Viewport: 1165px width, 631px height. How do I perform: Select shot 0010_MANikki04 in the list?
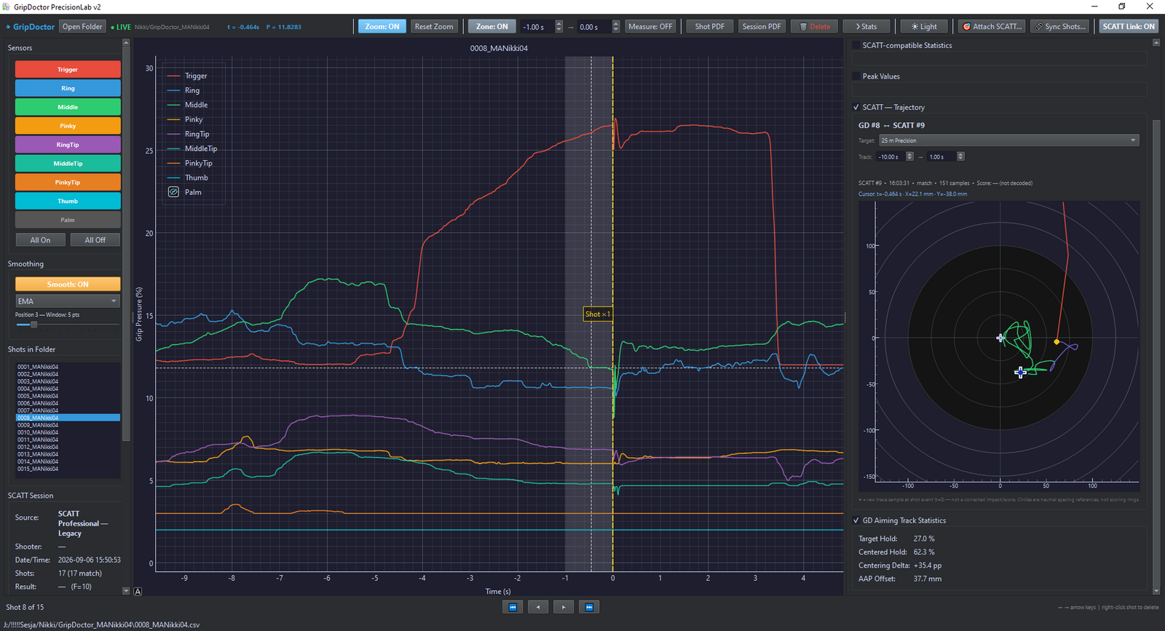tap(68, 432)
